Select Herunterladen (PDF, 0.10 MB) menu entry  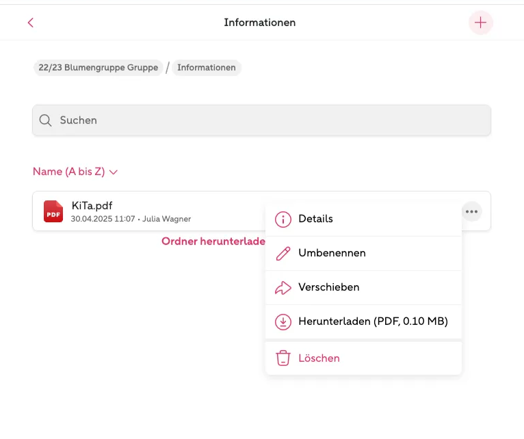[363, 322]
